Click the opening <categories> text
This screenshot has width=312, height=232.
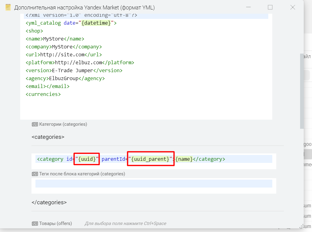tap(48, 137)
